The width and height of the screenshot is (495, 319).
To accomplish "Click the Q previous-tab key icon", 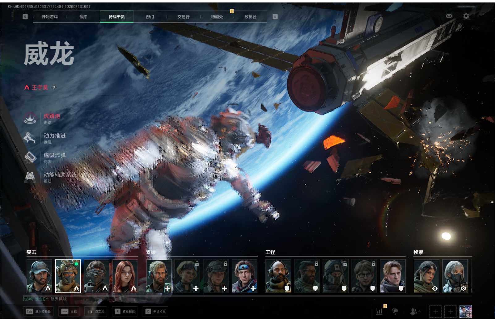I will (x=25, y=17).
